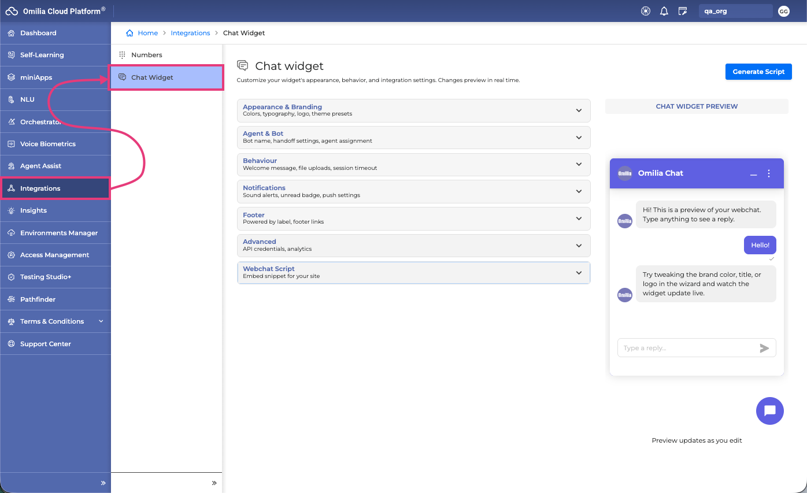Open the notes icon in the header
This screenshot has width=807, height=493.
pyautogui.click(x=683, y=11)
